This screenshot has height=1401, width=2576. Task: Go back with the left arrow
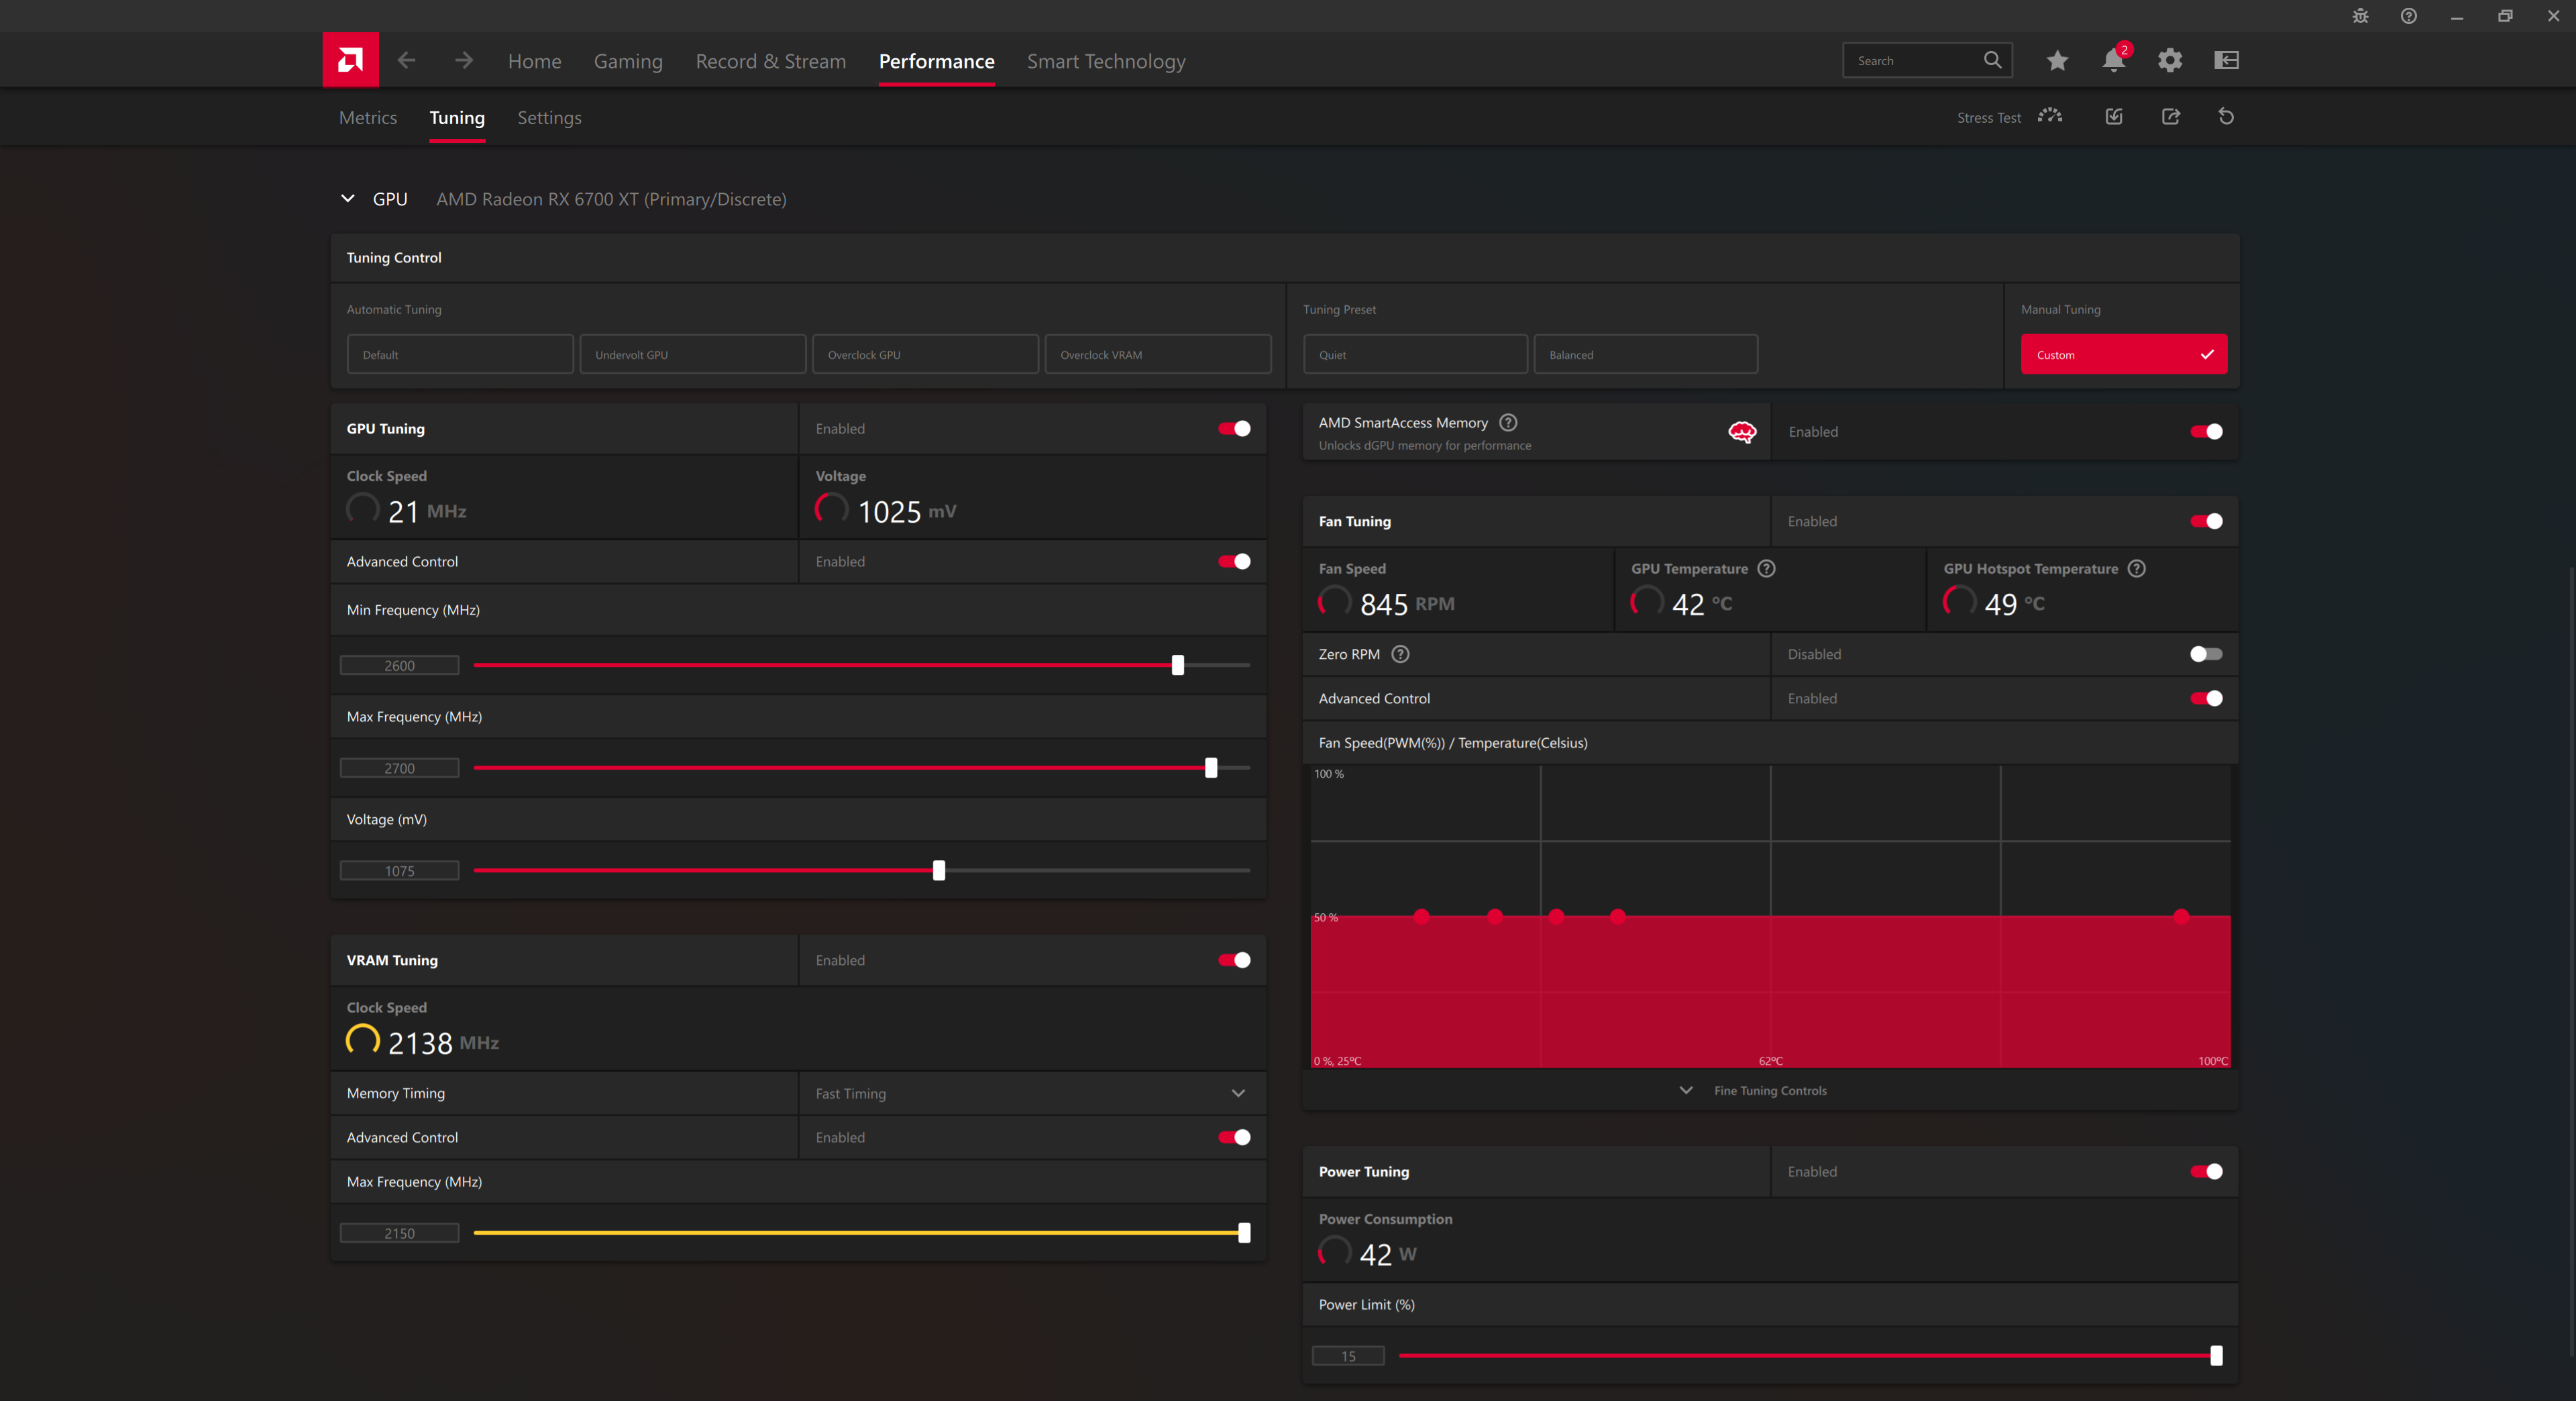(406, 60)
